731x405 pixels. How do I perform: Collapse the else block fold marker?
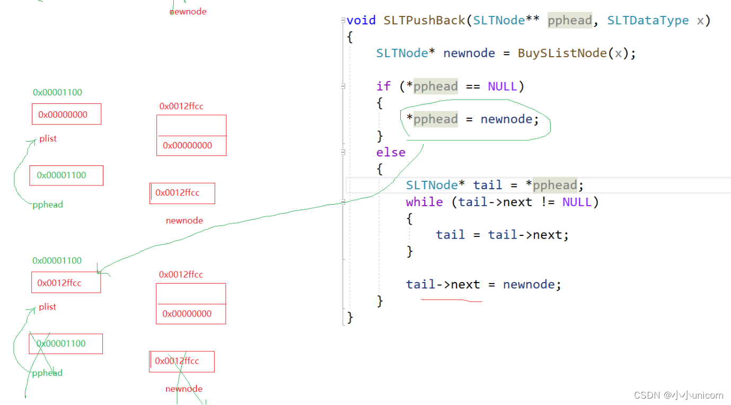(x=344, y=152)
